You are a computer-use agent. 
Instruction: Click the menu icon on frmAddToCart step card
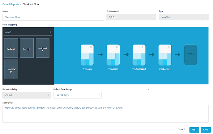tap(143, 47)
